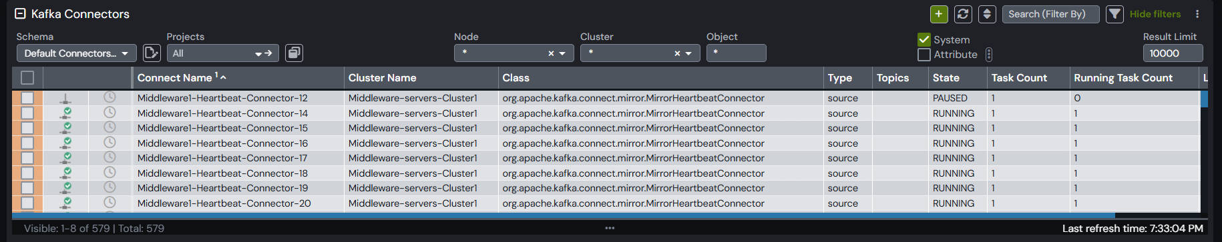Collapse the Kafka Connectors panel
The width and height of the screenshot is (1222, 242).
20,13
